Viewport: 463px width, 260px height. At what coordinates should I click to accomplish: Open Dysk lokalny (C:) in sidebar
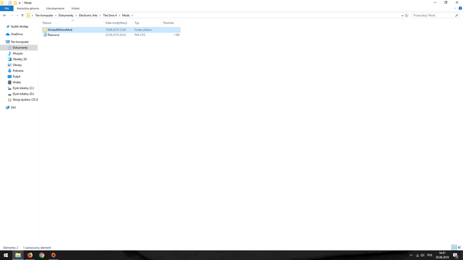[23, 88]
